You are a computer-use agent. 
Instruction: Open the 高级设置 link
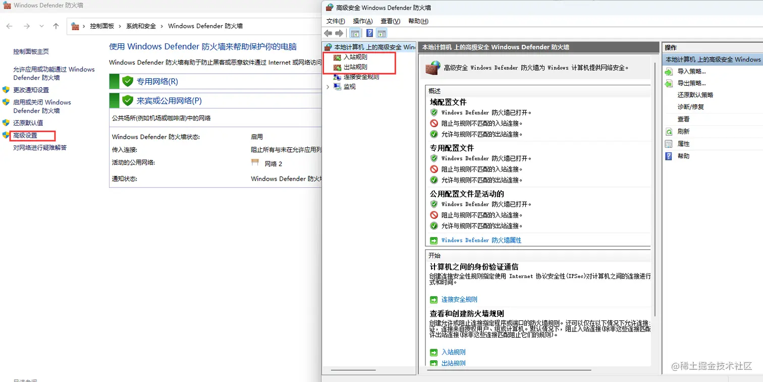25,135
